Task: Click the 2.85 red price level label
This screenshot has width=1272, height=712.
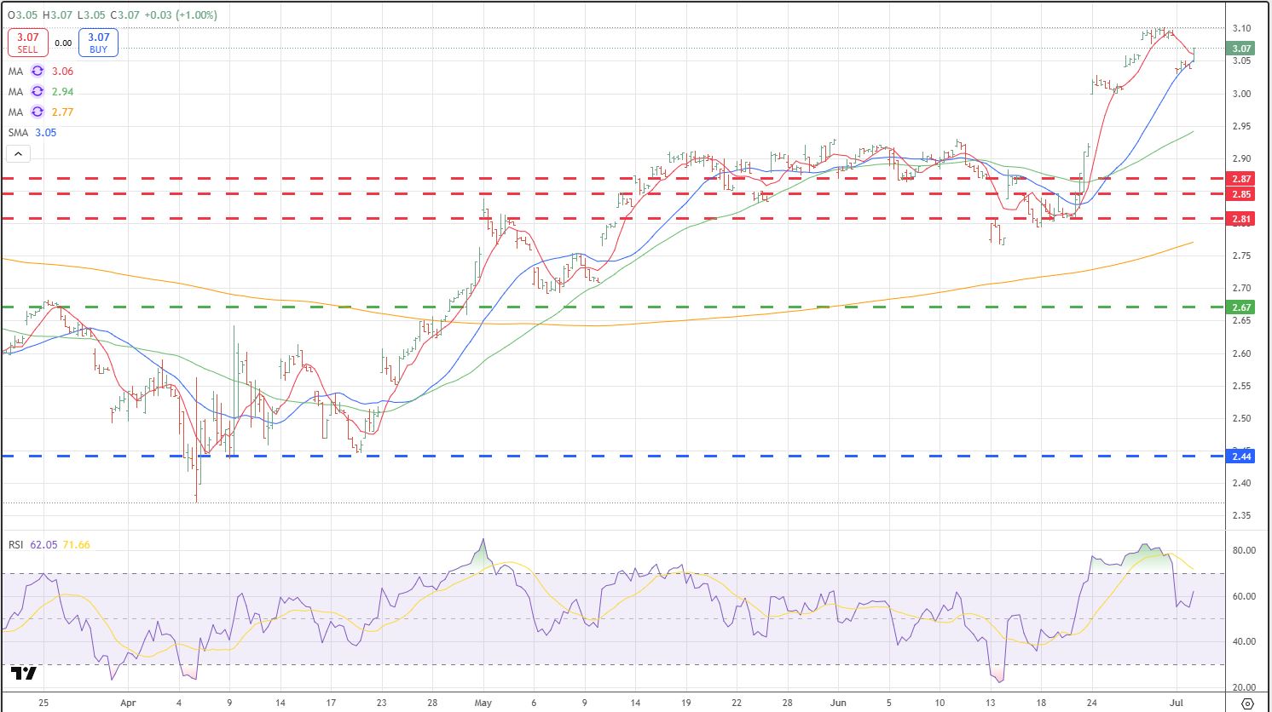Action: click(x=1241, y=194)
